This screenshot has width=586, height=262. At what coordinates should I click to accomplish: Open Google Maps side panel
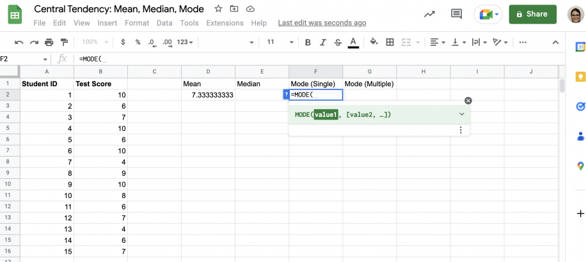tap(580, 166)
